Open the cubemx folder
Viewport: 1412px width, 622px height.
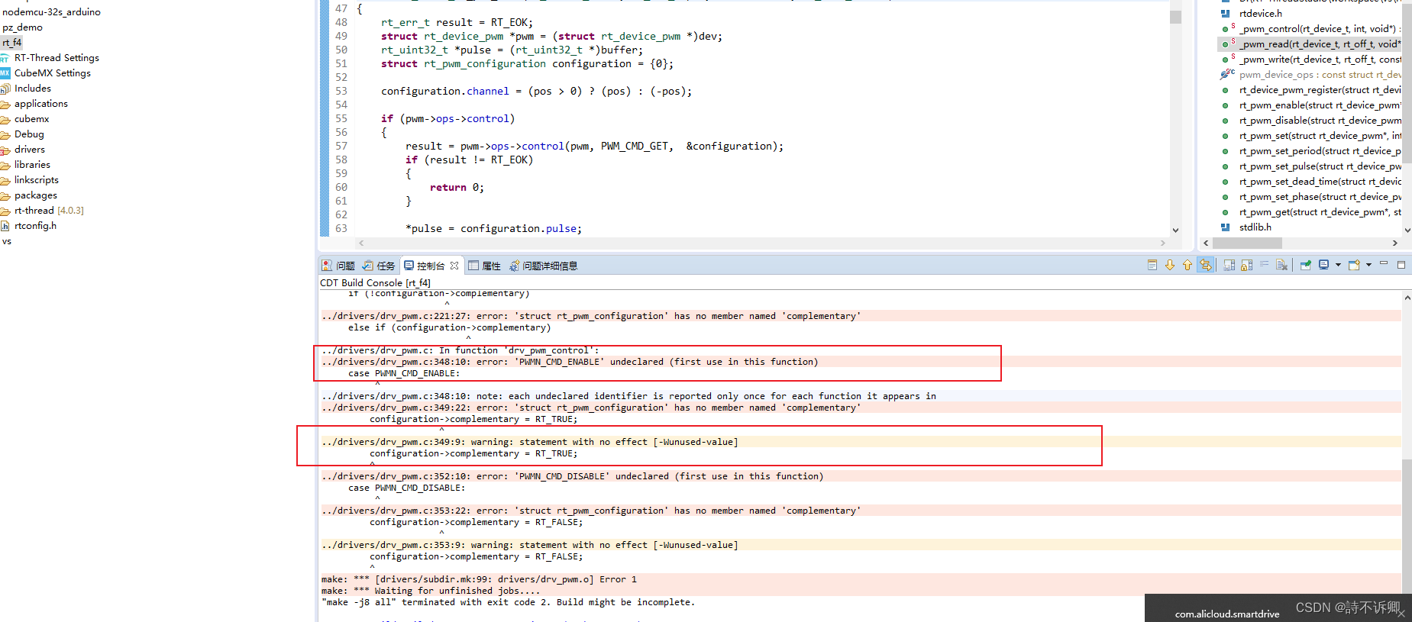32,119
